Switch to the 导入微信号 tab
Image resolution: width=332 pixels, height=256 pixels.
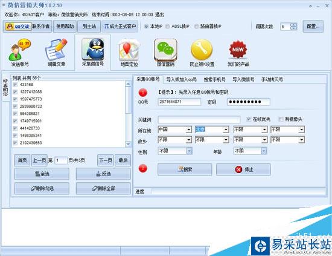click(243, 79)
